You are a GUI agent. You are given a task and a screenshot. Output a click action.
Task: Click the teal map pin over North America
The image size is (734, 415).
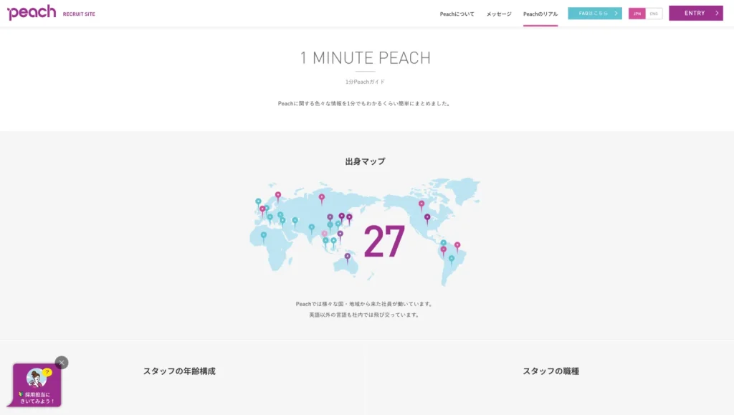[x=443, y=242]
